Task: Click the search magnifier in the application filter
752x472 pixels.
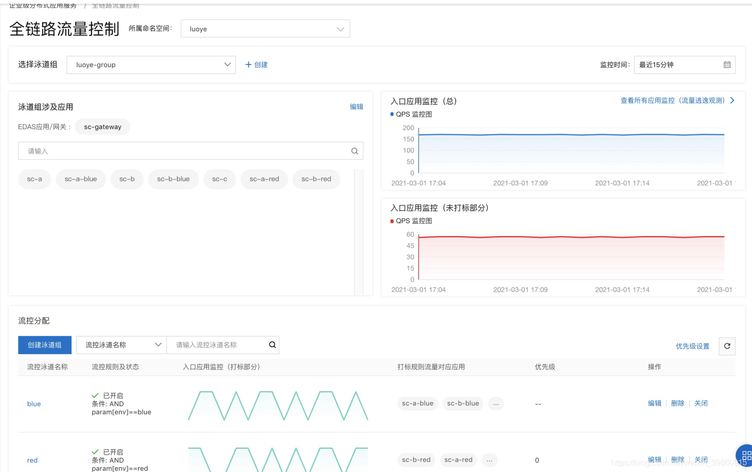Action: [x=354, y=151]
